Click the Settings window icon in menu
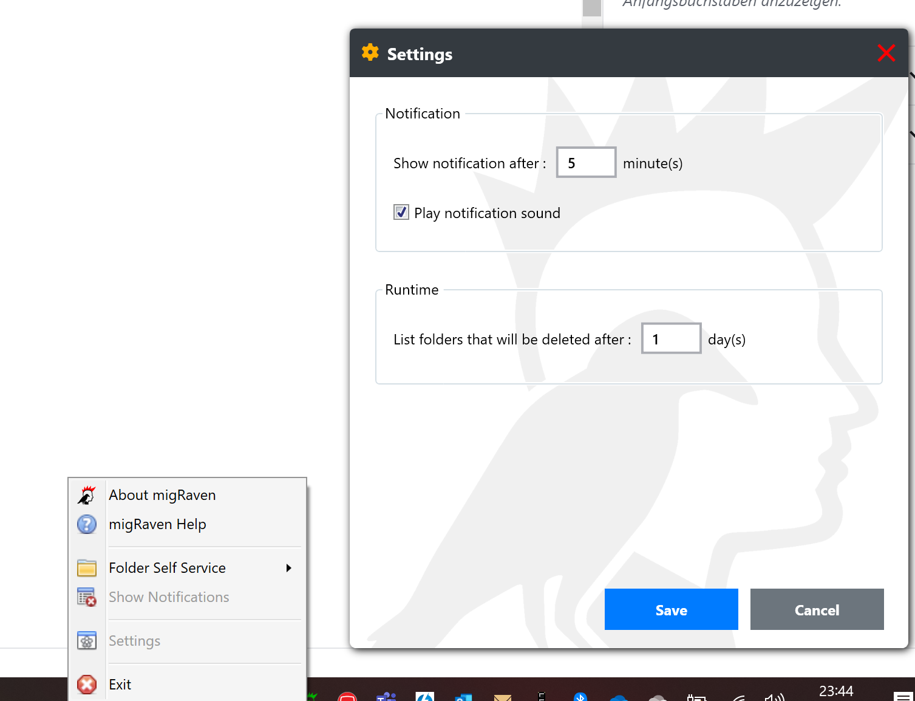 tap(87, 641)
